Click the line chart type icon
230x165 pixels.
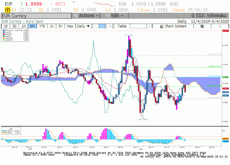[x=96, y=26]
